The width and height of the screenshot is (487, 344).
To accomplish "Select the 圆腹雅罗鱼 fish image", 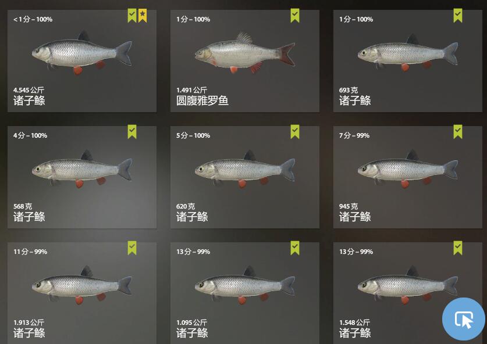I will pos(245,53).
